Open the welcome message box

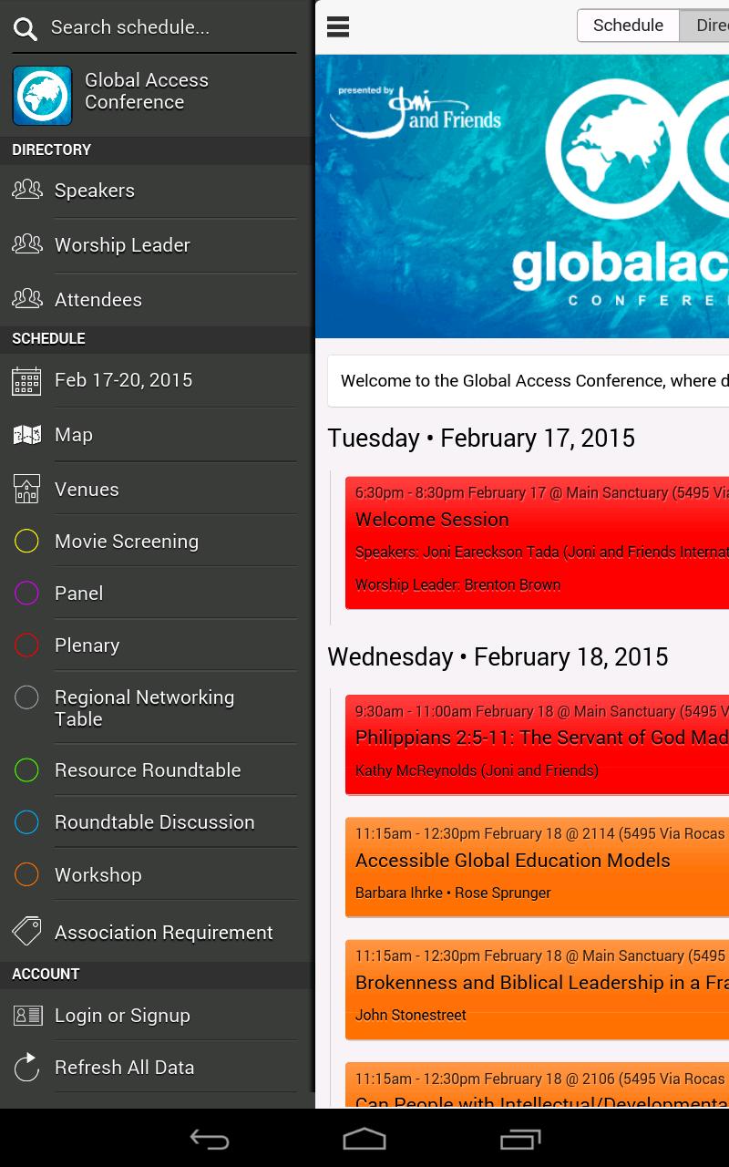pos(529,381)
